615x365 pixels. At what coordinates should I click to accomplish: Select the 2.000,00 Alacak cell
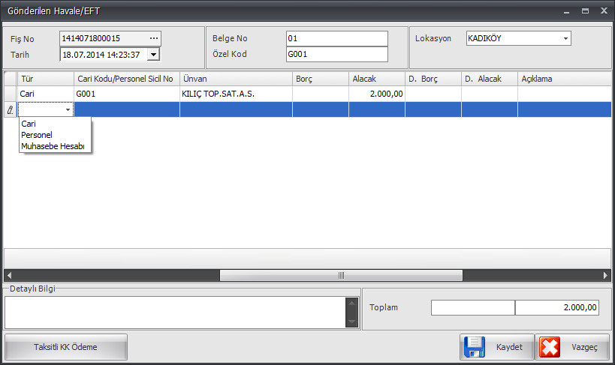coord(376,94)
